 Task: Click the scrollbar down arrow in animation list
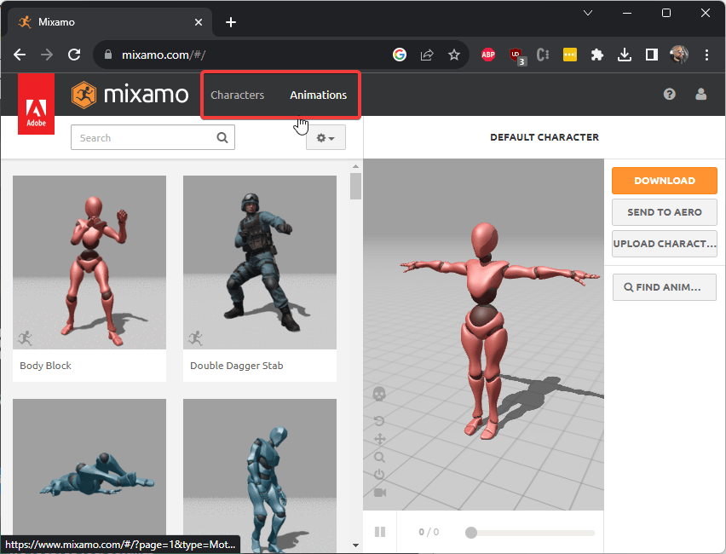355,545
